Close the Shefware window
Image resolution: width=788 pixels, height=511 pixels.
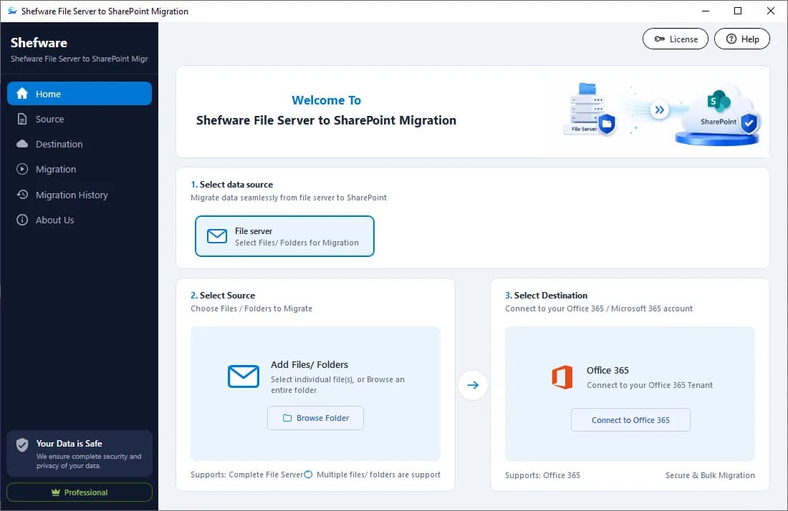770,11
